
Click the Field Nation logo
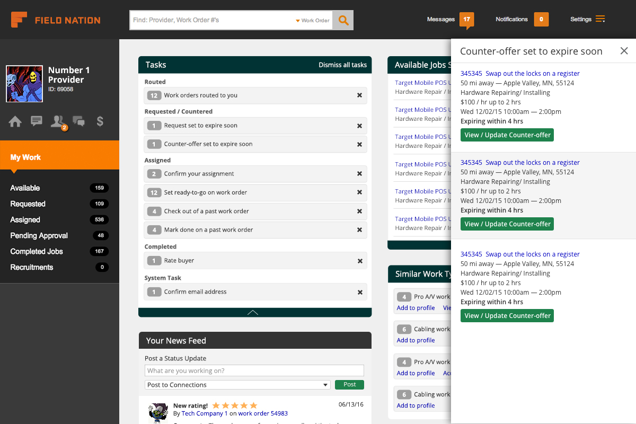(x=56, y=20)
